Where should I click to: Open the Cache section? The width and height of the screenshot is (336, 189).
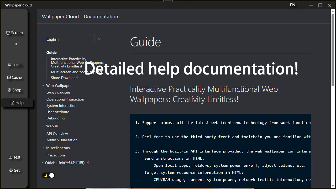coord(14,77)
